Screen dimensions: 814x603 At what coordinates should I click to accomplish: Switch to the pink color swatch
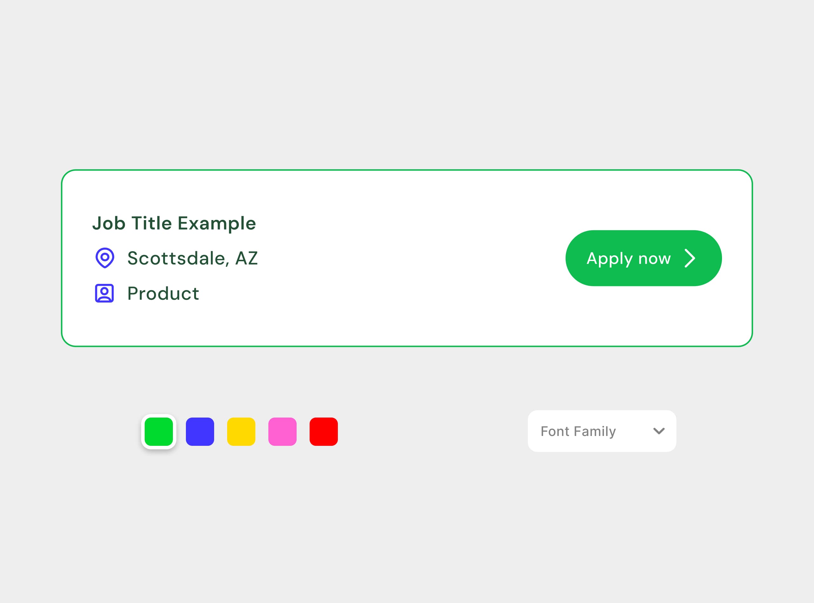[x=282, y=432]
